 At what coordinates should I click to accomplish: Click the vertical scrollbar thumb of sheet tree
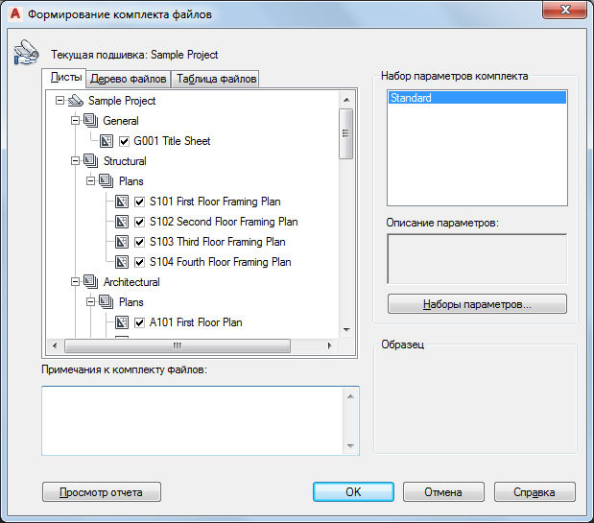tap(345, 133)
